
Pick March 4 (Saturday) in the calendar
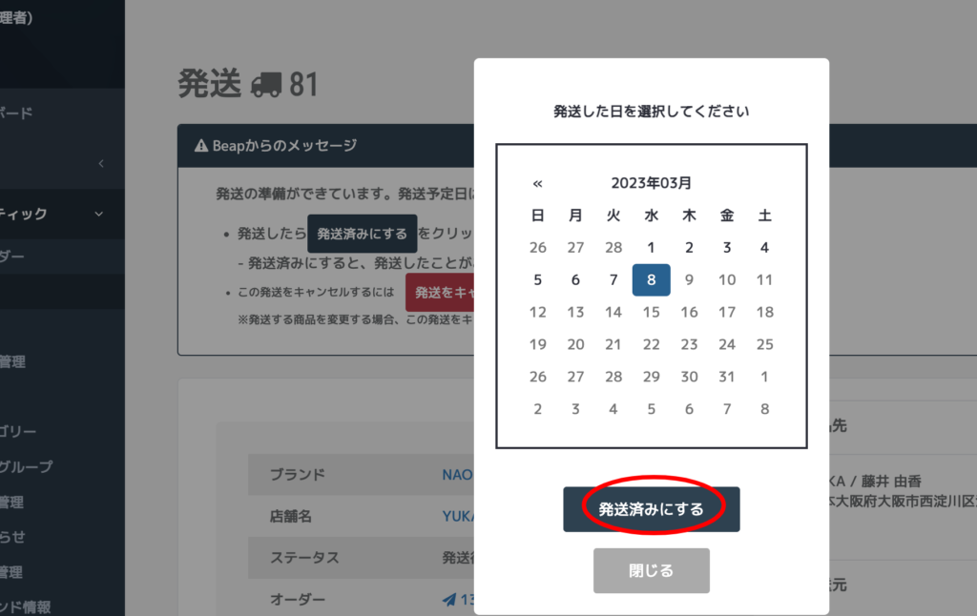[764, 248]
